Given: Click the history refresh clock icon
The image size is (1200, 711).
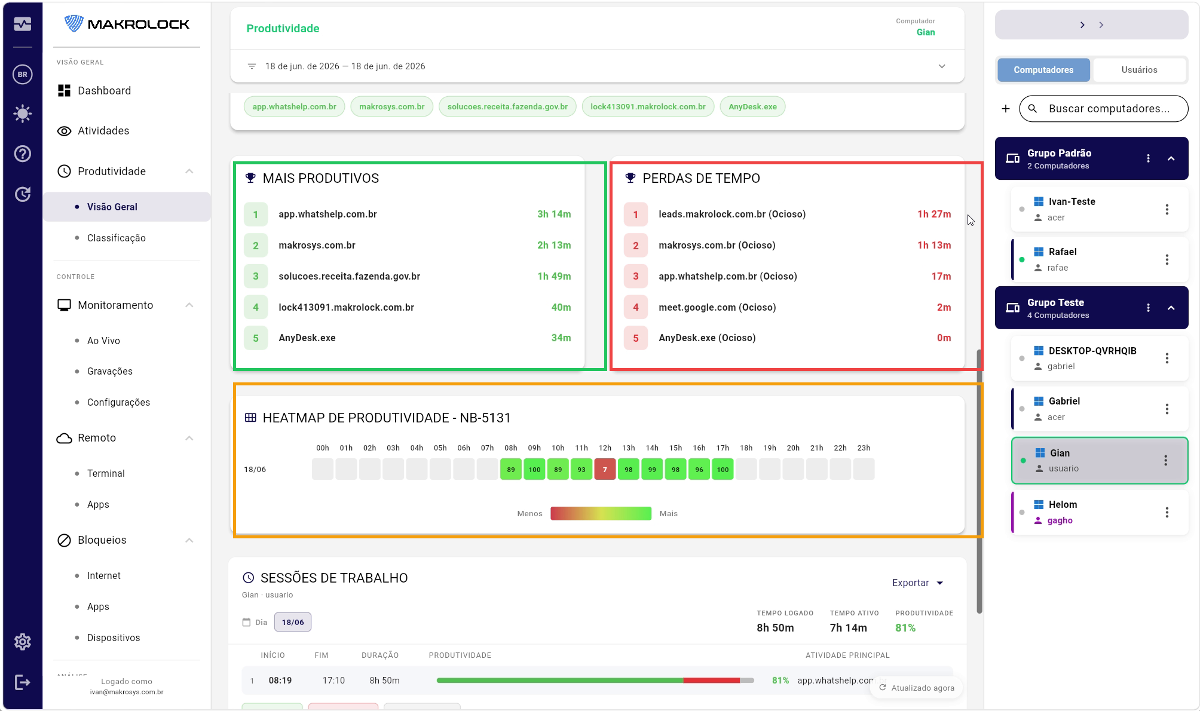Looking at the screenshot, I should point(23,194).
